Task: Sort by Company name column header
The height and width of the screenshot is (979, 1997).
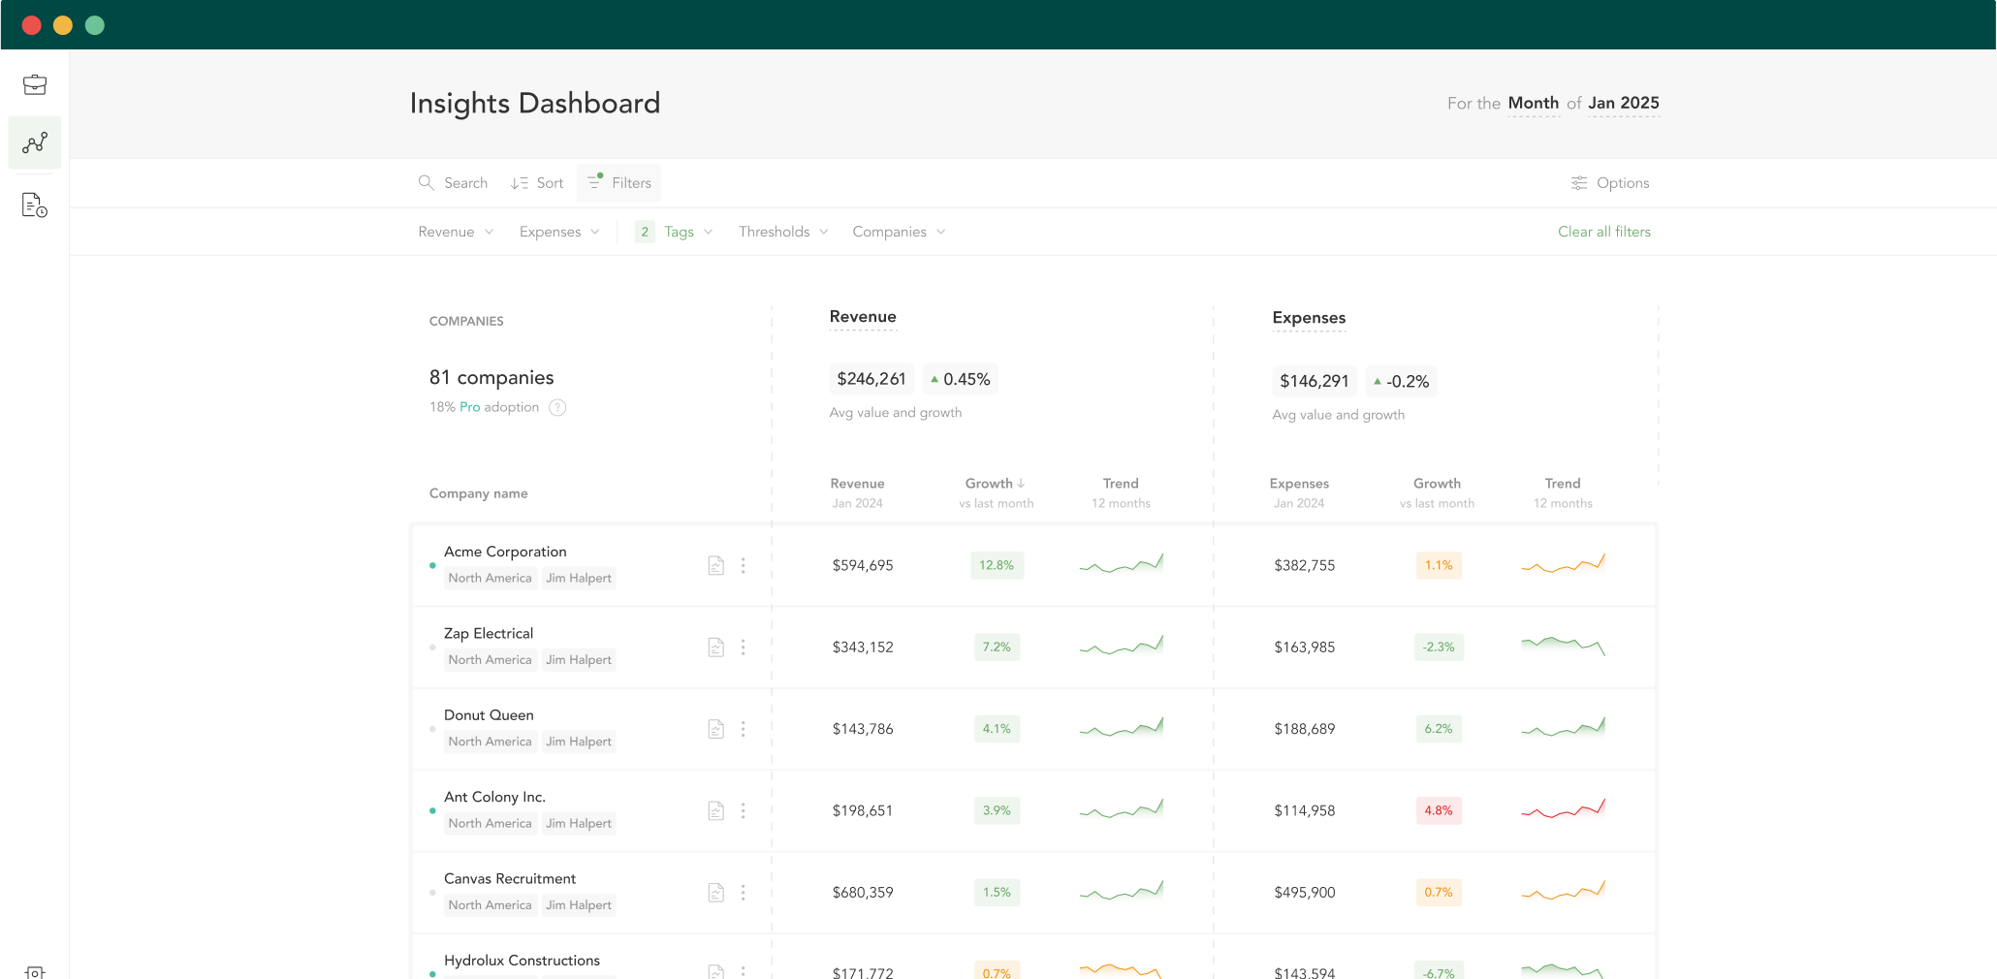Action: point(479,493)
